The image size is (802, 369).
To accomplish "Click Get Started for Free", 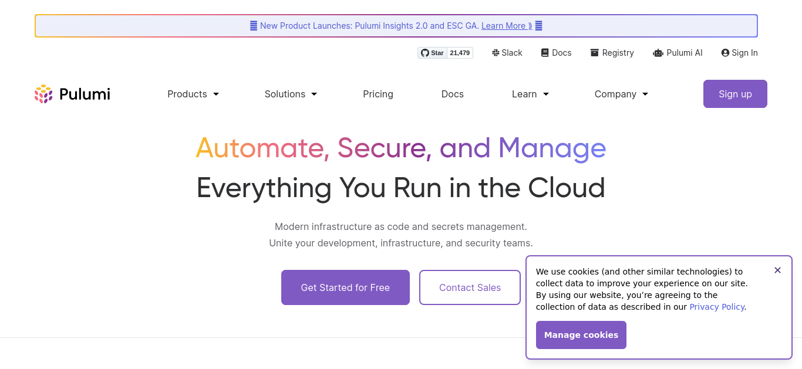I will pyautogui.click(x=345, y=287).
